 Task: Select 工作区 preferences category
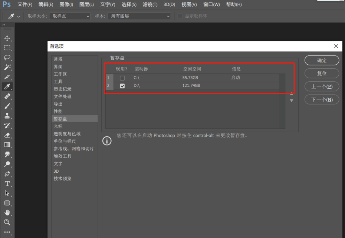click(x=75, y=74)
